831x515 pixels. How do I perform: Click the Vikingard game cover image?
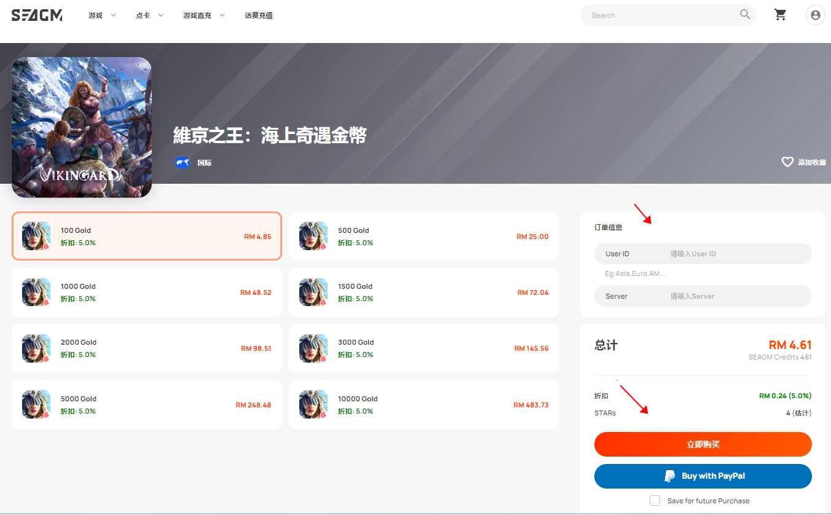pyautogui.click(x=82, y=127)
